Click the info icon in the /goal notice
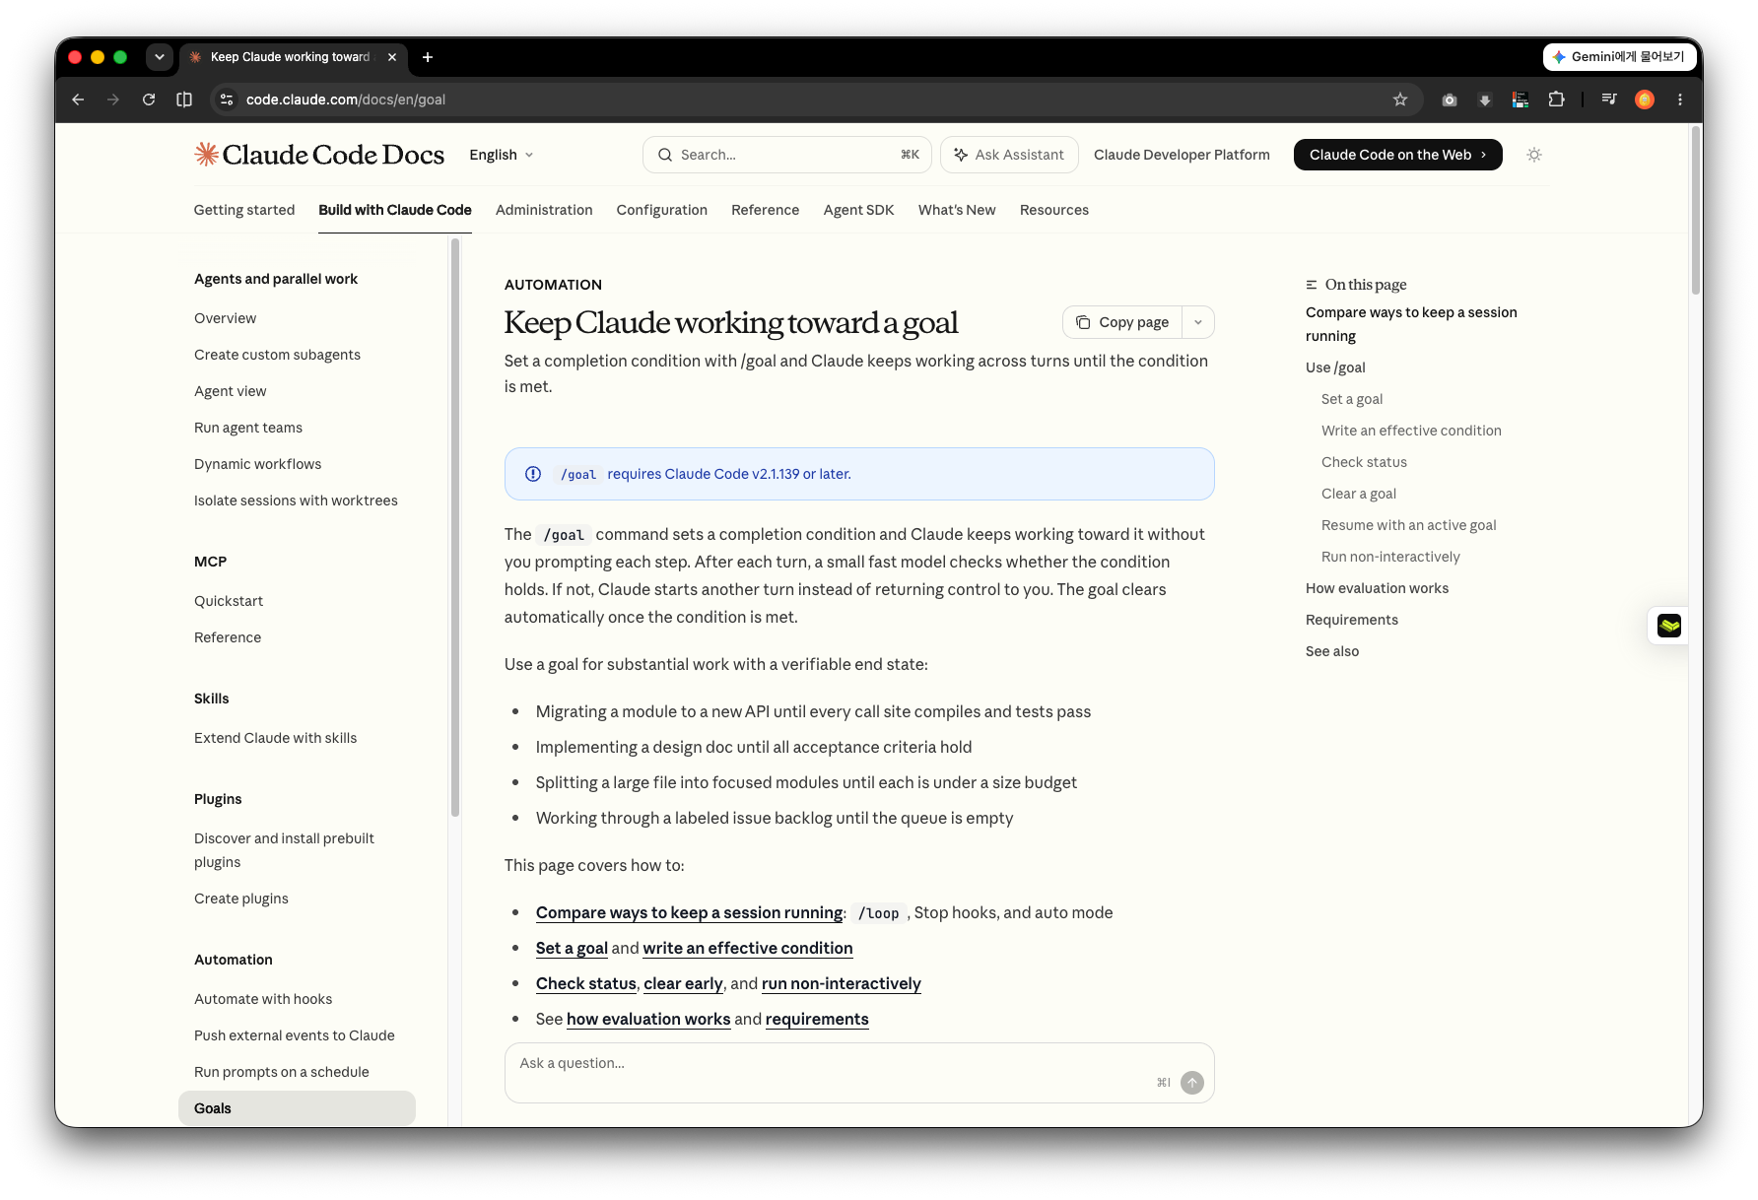Image resolution: width=1758 pixels, height=1200 pixels. tap(533, 474)
